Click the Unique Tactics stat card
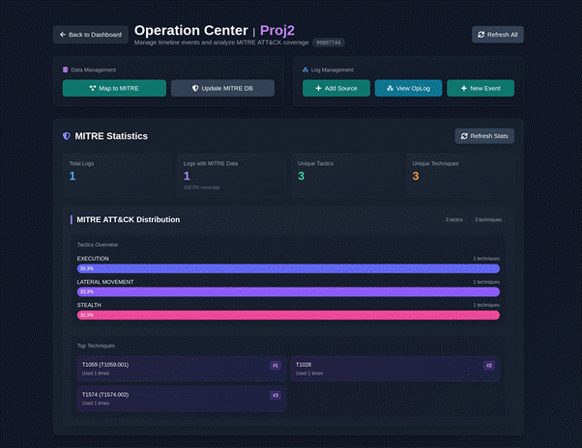 coord(347,175)
